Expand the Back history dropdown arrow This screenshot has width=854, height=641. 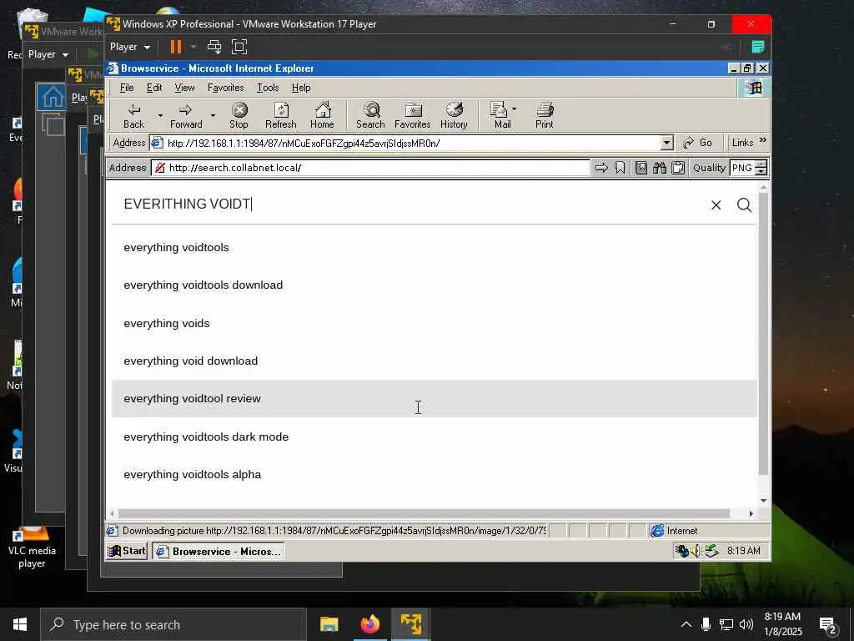pyautogui.click(x=160, y=115)
